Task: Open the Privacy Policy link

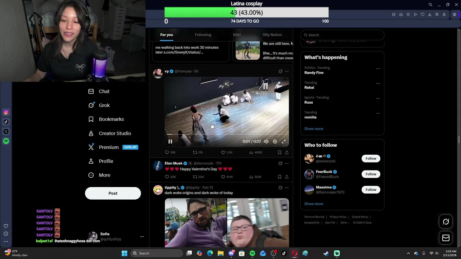Action: (338, 217)
